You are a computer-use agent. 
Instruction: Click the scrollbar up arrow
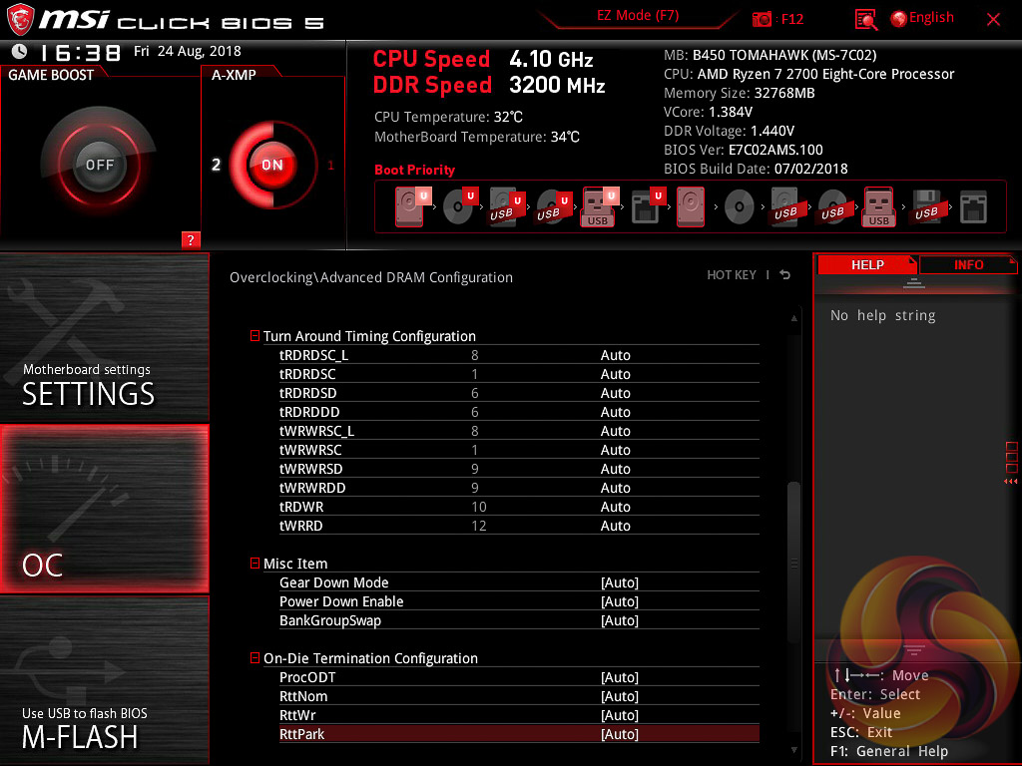793,318
